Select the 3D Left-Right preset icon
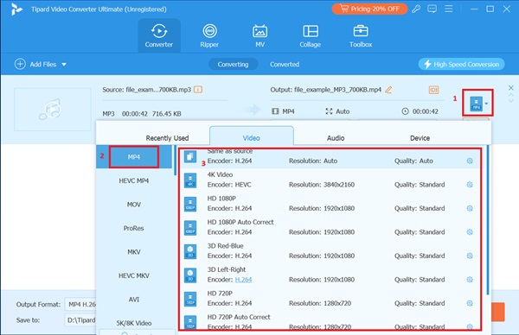The image size is (519, 335). click(190, 275)
